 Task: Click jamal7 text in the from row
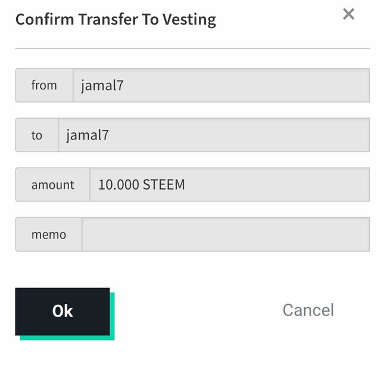(x=102, y=86)
